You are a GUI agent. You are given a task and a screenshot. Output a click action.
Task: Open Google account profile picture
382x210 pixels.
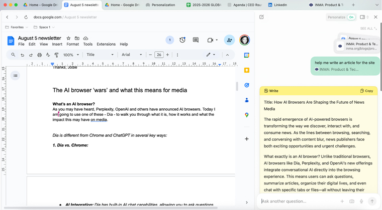point(244,40)
